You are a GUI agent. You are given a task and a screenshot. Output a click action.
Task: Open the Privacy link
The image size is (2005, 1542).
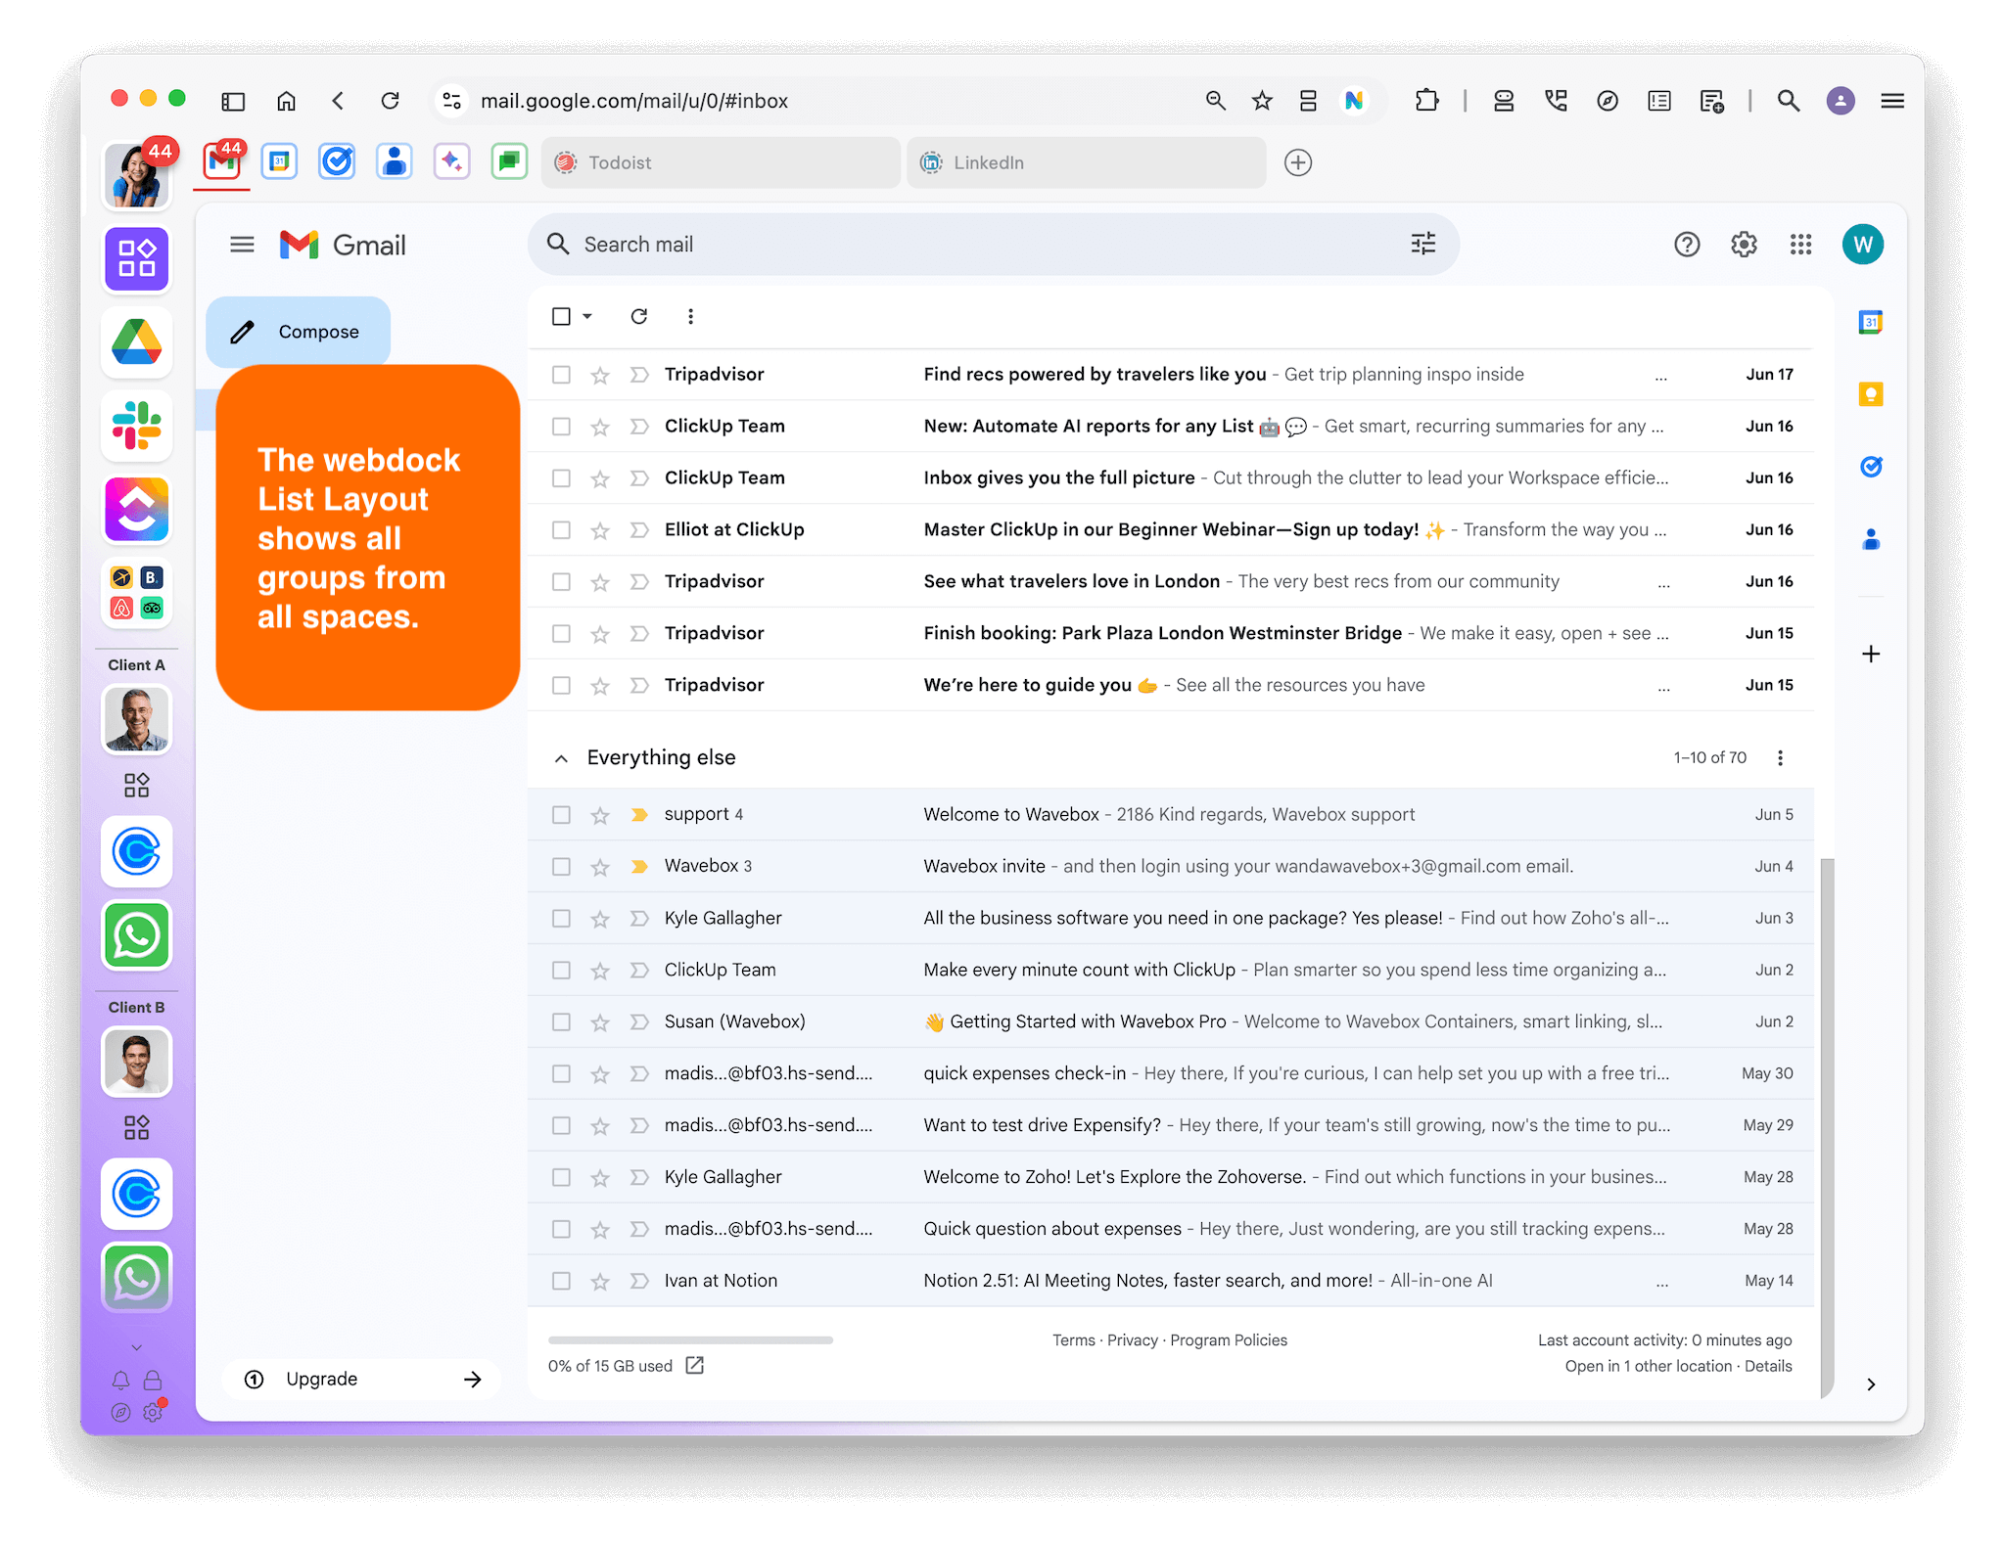(x=1133, y=1340)
